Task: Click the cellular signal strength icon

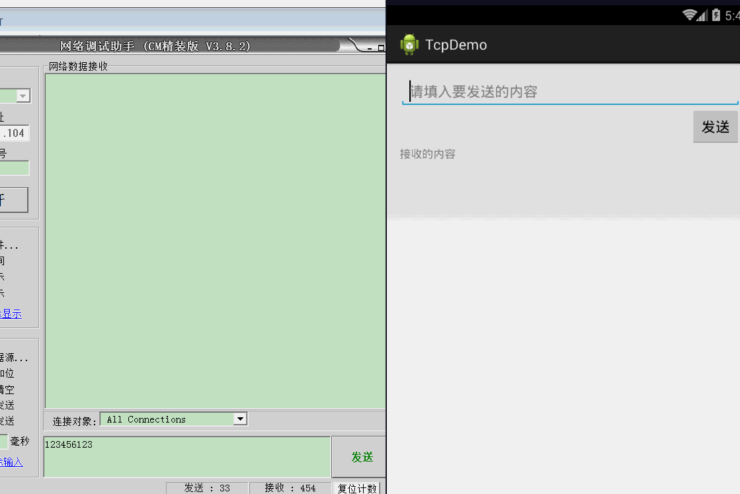Action: pos(701,15)
